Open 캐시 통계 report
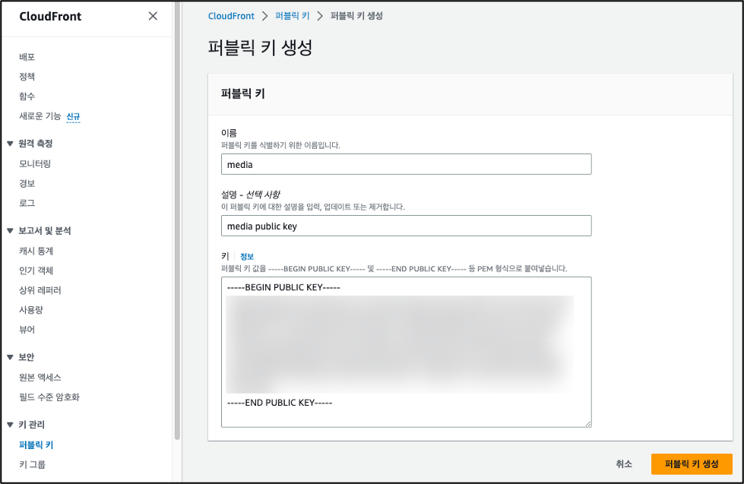This screenshot has height=484, width=744. coord(36,251)
